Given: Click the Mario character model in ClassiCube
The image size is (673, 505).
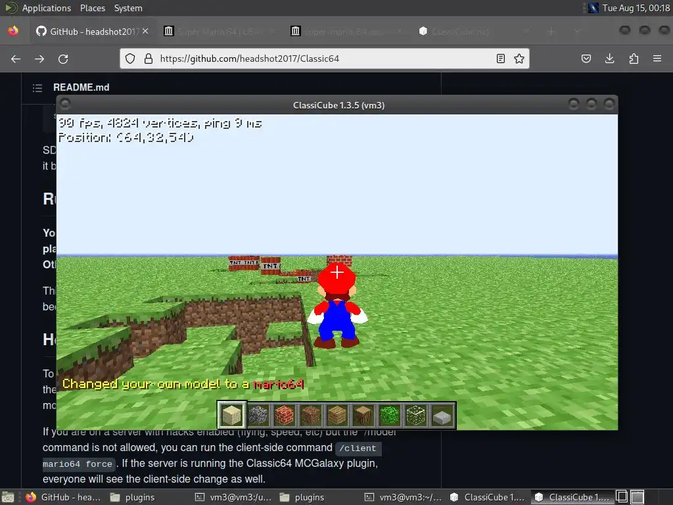Looking at the screenshot, I should (x=337, y=306).
